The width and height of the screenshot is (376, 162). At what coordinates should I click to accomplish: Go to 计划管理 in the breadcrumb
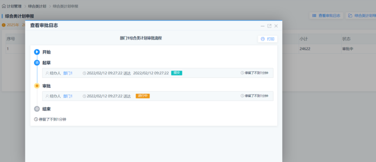14,6
